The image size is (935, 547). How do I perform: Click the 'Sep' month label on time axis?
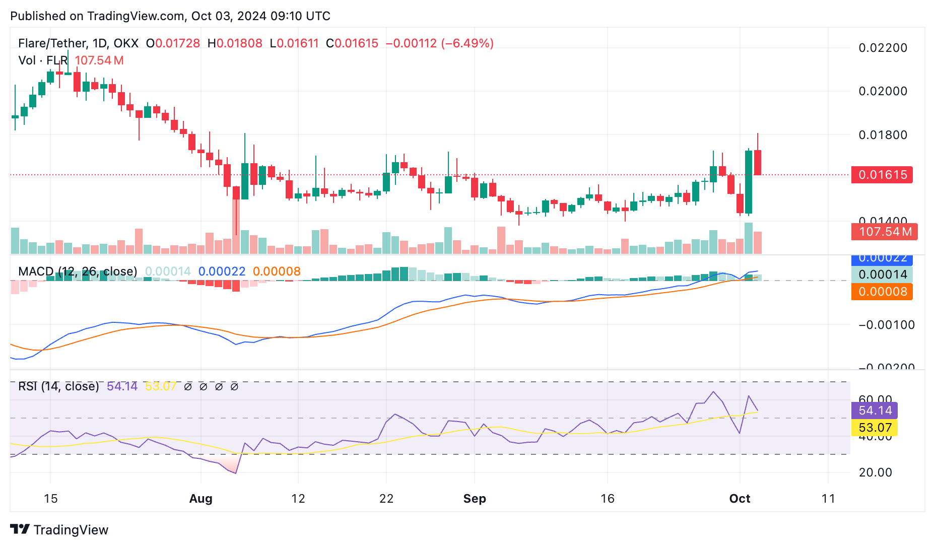click(475, 499)
